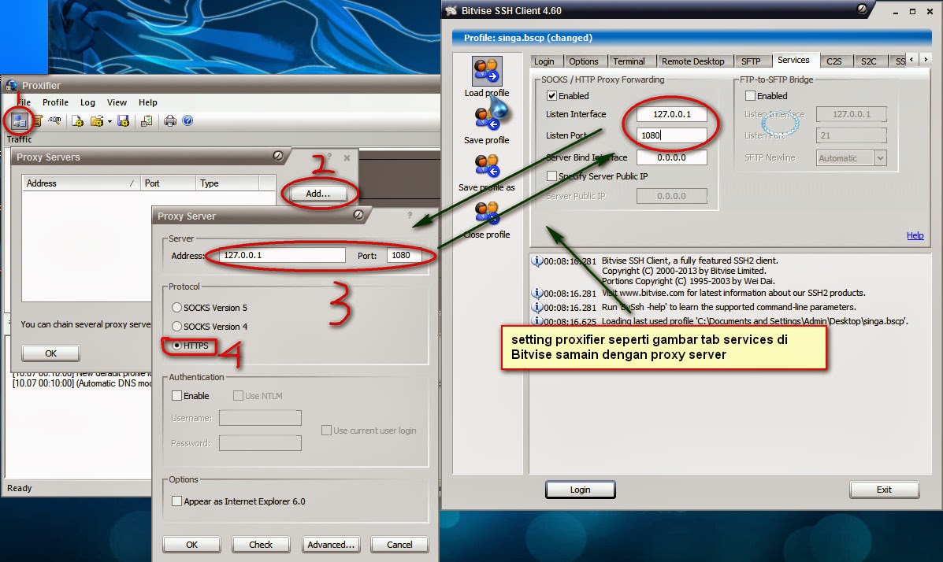
Task: Switch to the Login tab in Bitvise
Action: [544, 61]
